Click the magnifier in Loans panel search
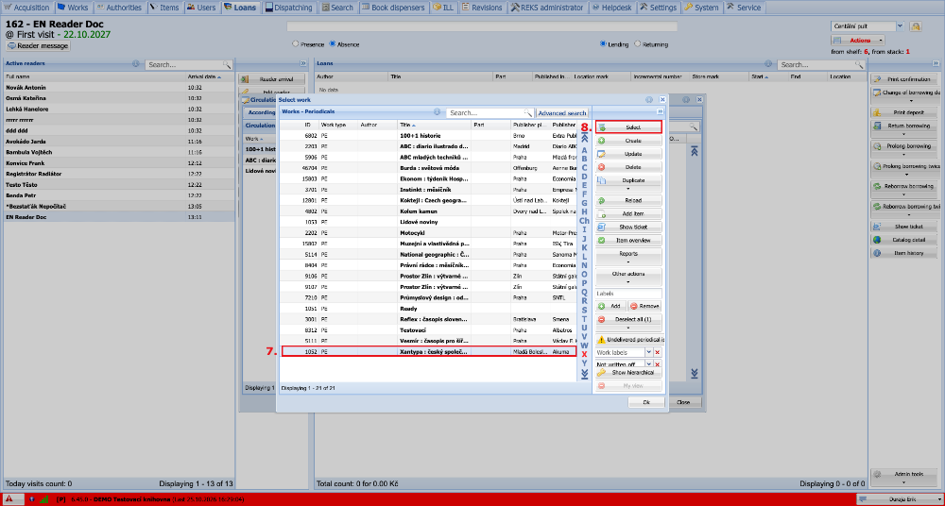This screenshot has height=506, width=945. pos(859,64)
